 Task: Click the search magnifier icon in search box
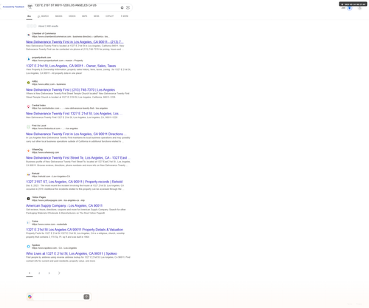[30, 7]
